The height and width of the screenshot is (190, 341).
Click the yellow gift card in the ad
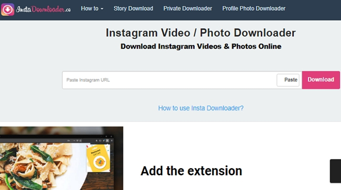98,158
